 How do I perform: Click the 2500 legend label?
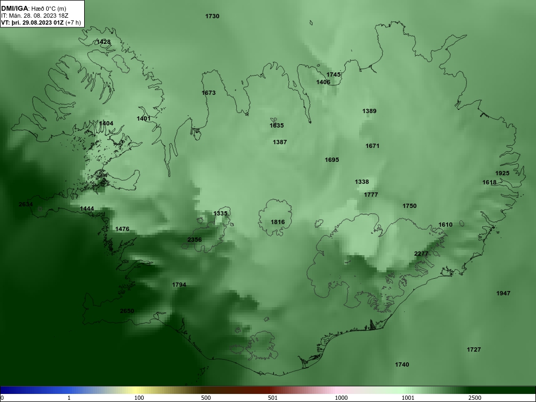pyautogui.click(x=475, y=398)
